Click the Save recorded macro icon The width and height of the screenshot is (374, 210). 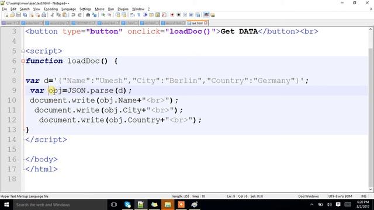198,15
